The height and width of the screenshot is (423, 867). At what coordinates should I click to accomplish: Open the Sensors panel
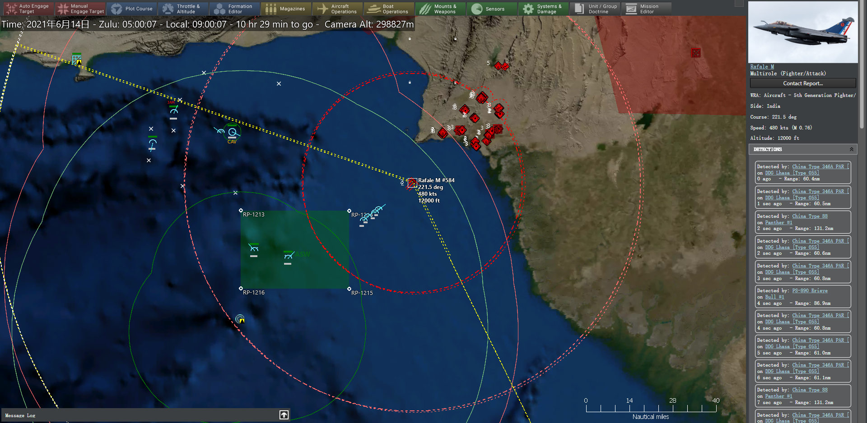(492, 9)
